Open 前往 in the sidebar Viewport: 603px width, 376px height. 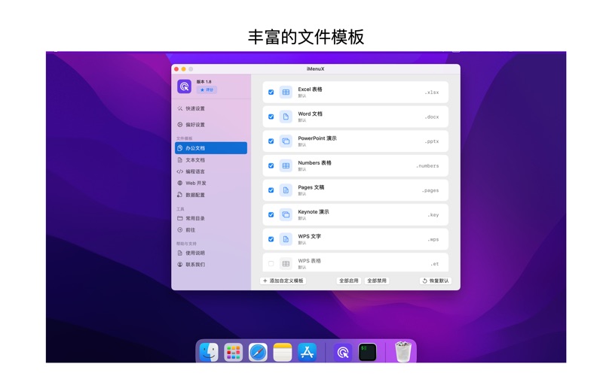[x=191, y=230]
